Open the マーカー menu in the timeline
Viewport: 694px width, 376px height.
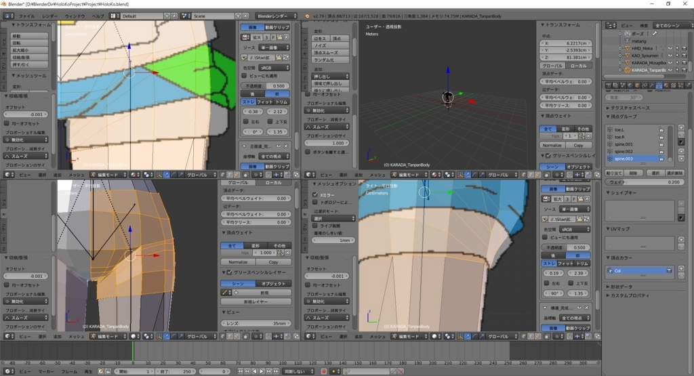point(46,371)
